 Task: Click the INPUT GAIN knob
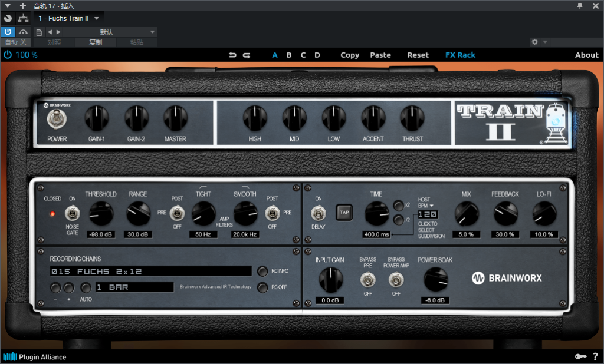point(330,279)
